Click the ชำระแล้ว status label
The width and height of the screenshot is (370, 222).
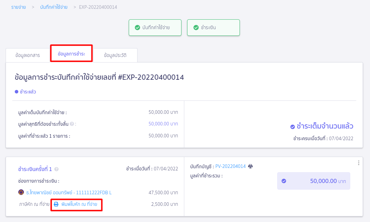27,92
